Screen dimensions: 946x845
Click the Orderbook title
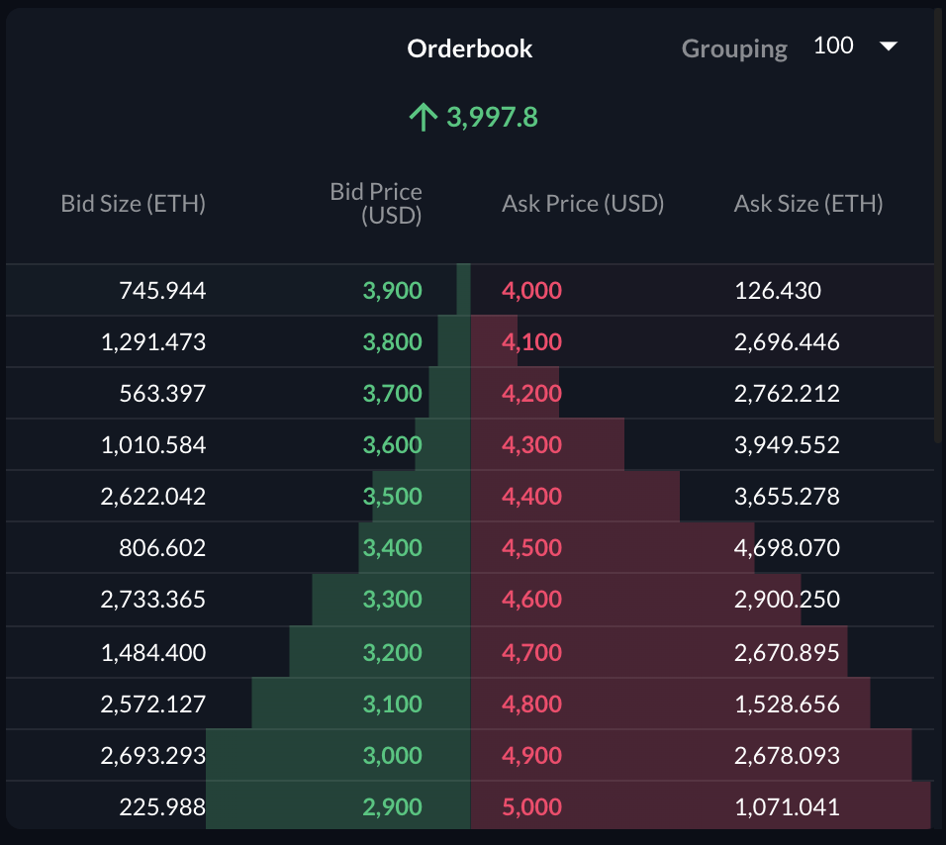point(469,48)
